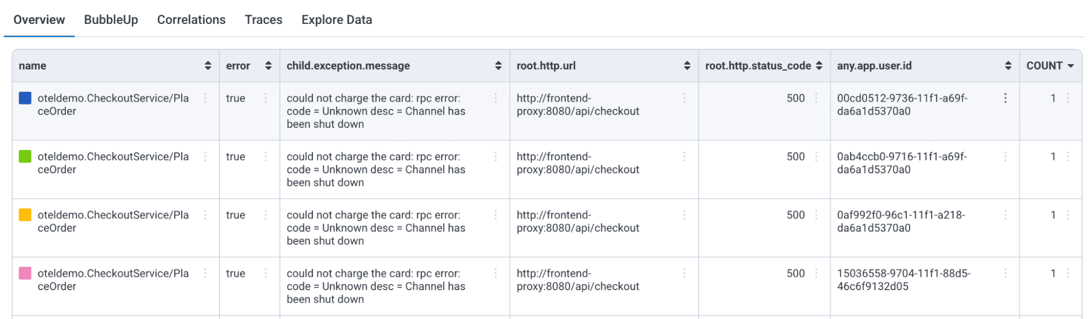Open status code 500 menu in green row
1088x319 pixels.
tap(816, 157)
